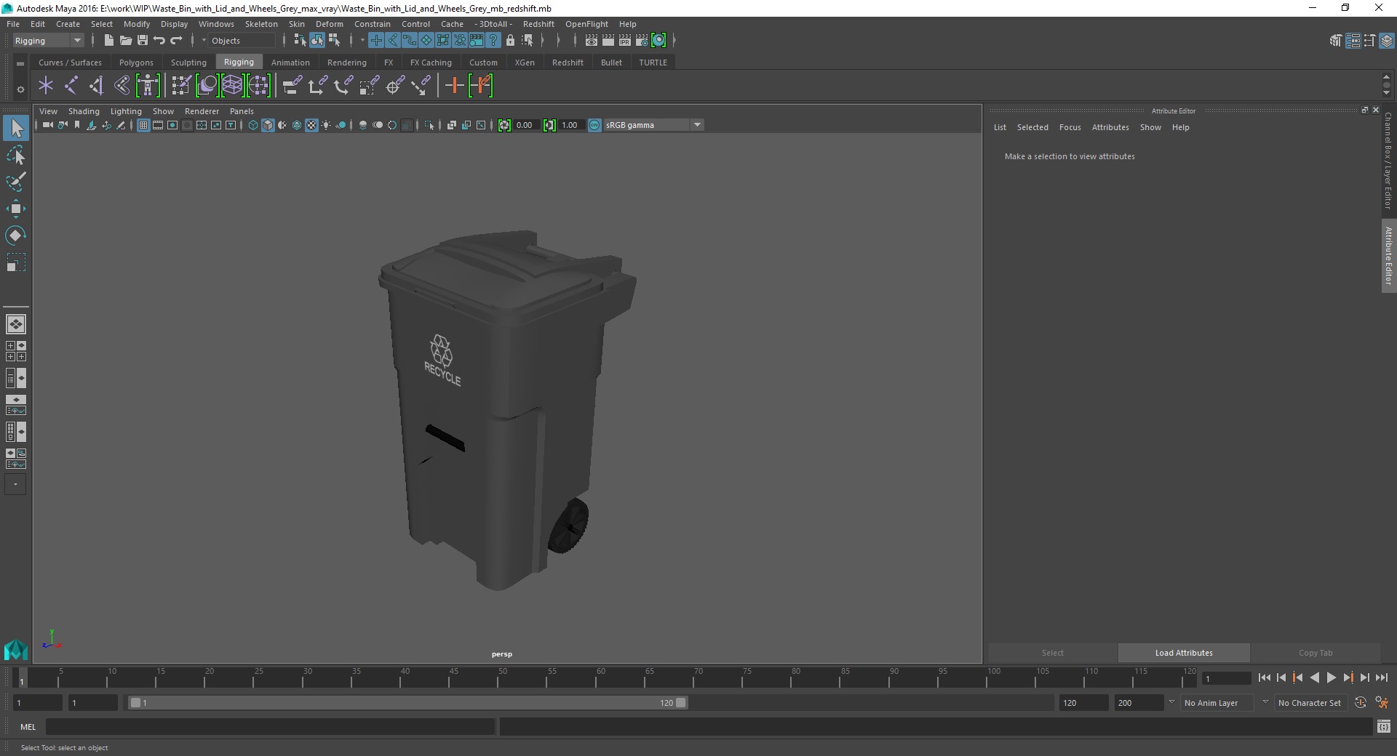This screenshot has width=1397, height=756.
Task: Undo the last action
Action: (x=159, y=41)
